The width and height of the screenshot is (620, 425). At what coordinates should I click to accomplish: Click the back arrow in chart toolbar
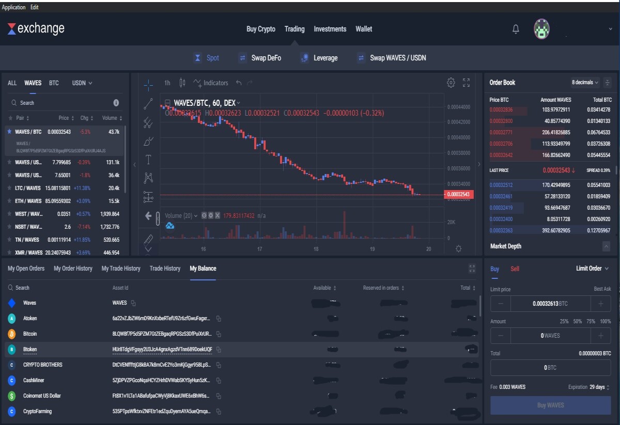[x=148, y=216]
